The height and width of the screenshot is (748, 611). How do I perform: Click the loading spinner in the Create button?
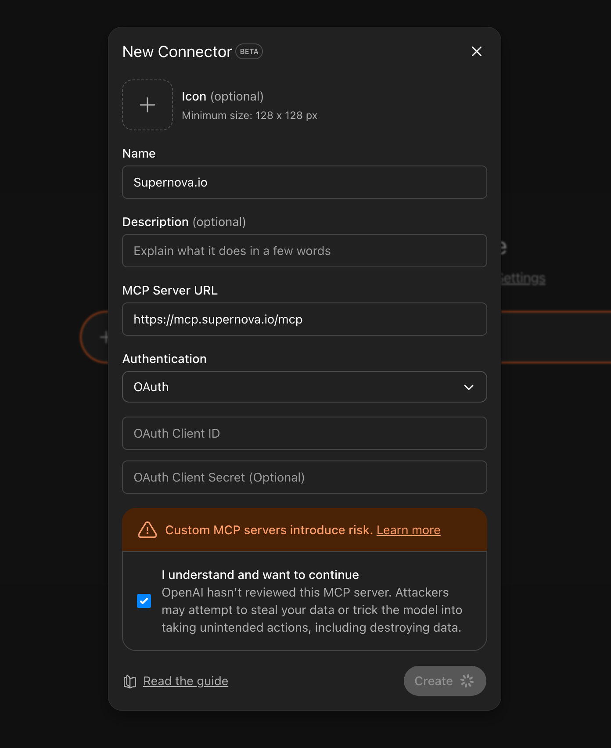pyautogui.click(x=467, y=681)
